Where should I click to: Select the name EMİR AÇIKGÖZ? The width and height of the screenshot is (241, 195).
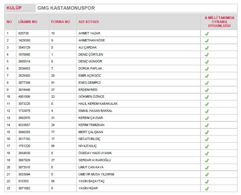point(90,76)
